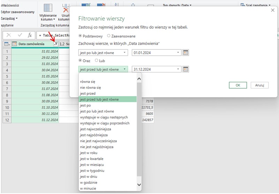This screenshot has width=279, height=194.
Task: Click Właściwości in the ribbon
Action: [x=10, y=5]
